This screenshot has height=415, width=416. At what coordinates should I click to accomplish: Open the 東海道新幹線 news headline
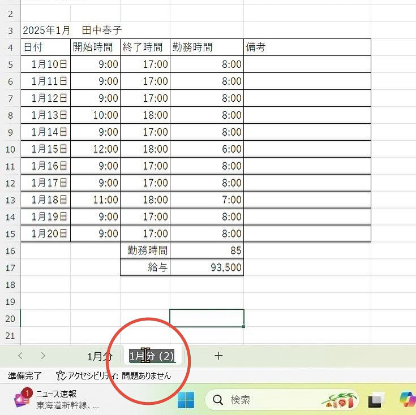pyautogui.click(x=68, y=405)
